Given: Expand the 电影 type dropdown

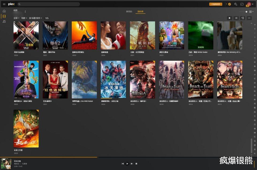Looking at the screenshot, I should coord(24,18).
